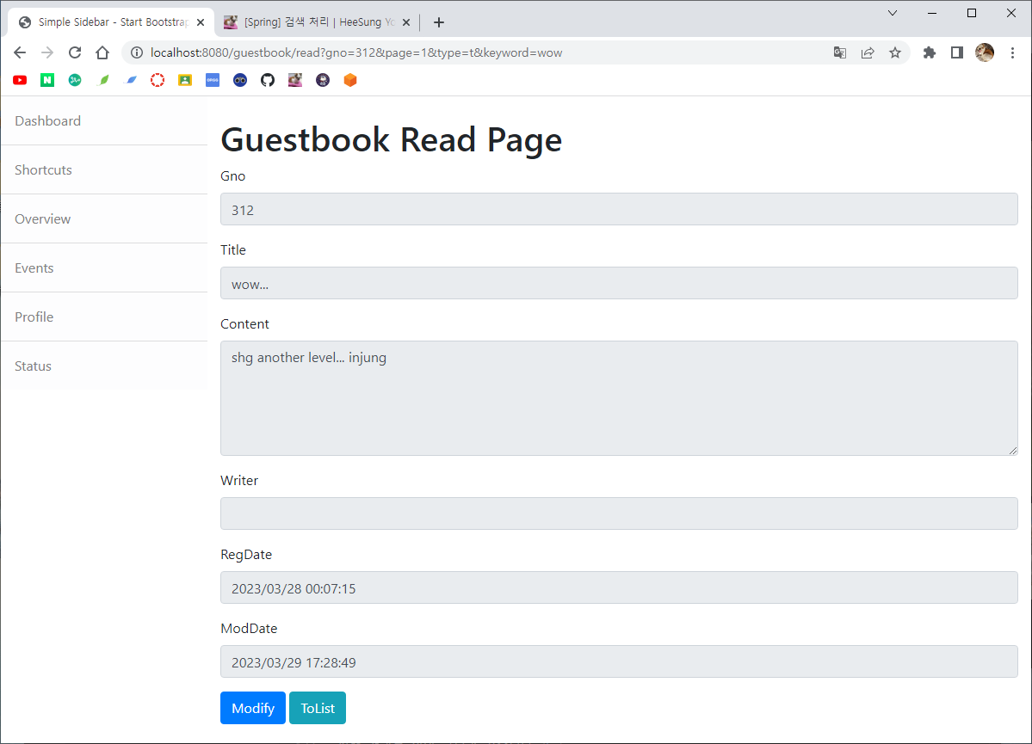Click the Content label

click(244, 324)
